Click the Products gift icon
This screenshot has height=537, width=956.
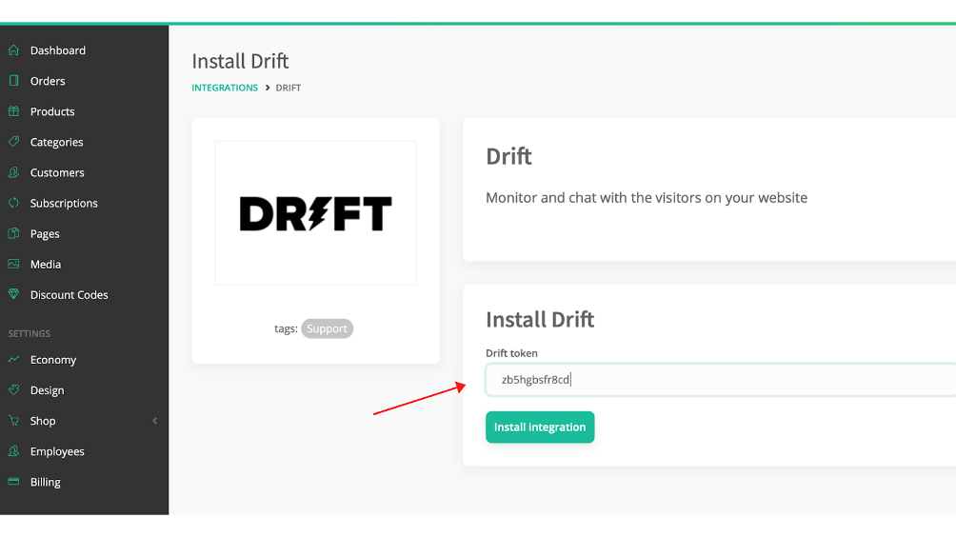[x=13, y=111]
